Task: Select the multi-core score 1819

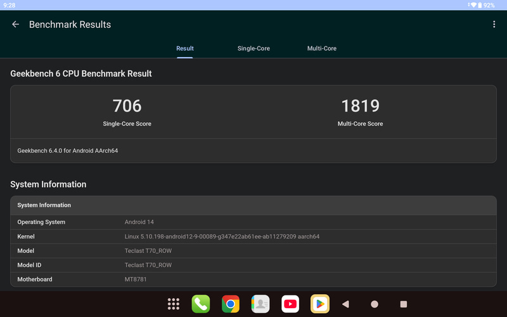Action: (x=360, y=106)
